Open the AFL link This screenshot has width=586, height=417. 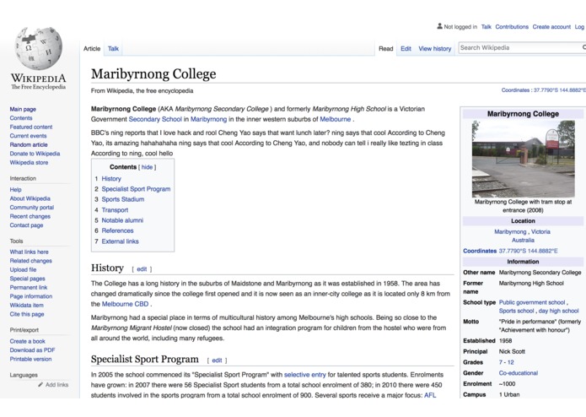click(430, 395)
